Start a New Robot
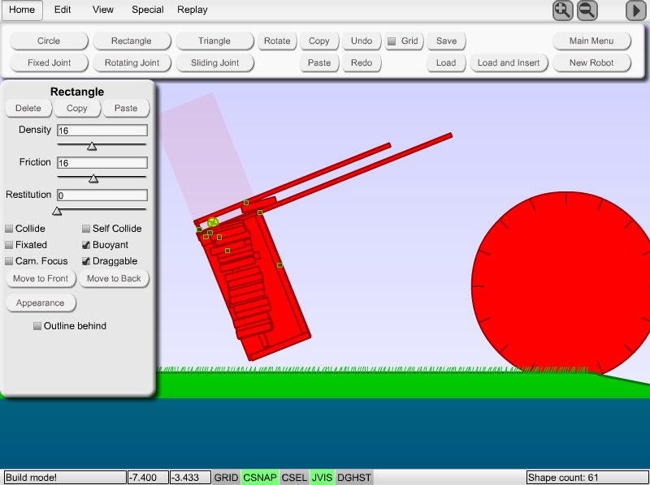650x485 pixels. 591,63
